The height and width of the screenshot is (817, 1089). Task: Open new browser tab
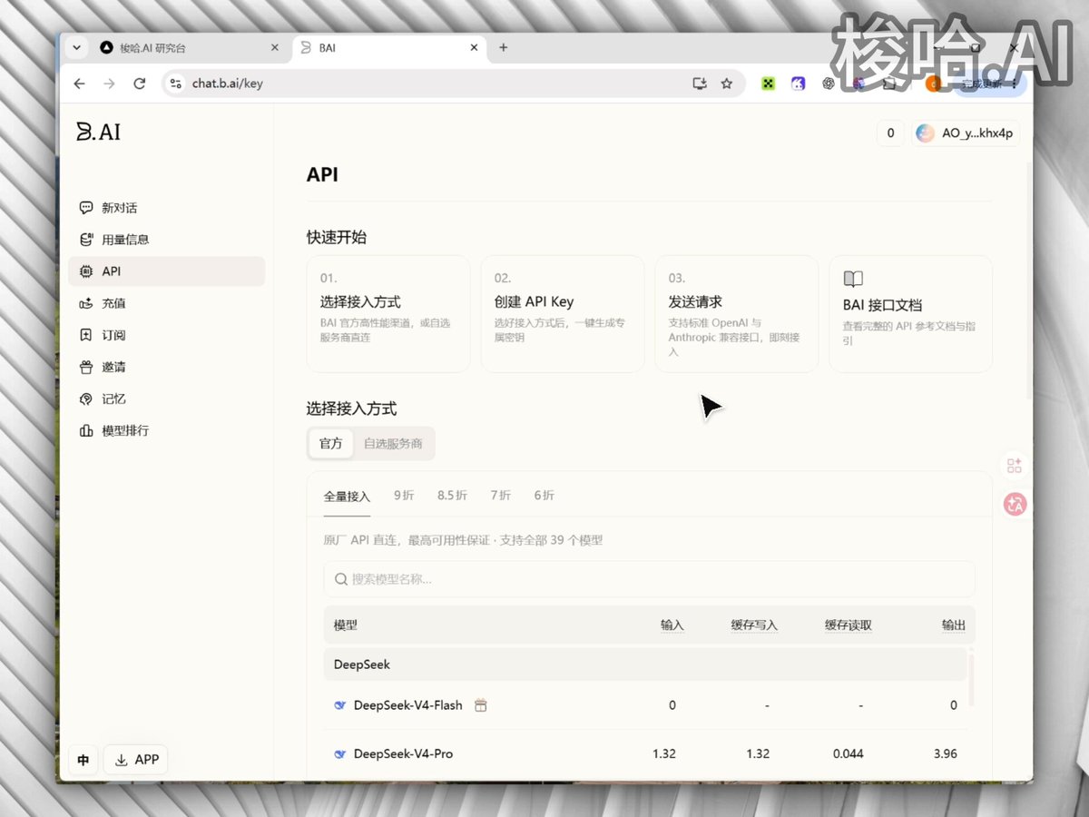coord(504,47)
